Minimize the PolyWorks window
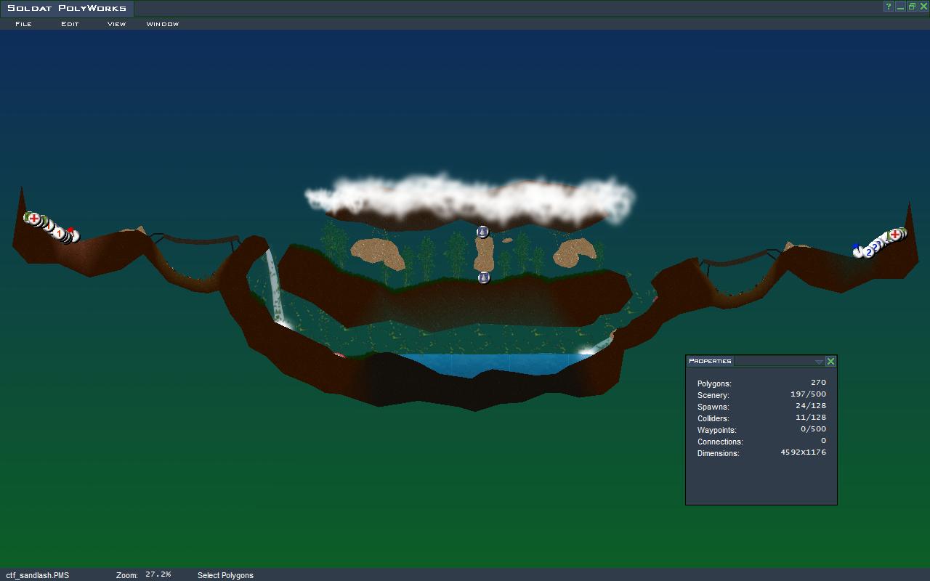The height and width of the screenshot is (581, 930). tap(900, 7)
